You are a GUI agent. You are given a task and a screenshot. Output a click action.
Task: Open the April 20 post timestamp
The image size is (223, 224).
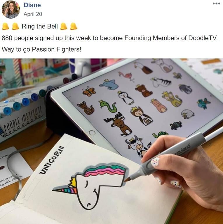[33, 14]
